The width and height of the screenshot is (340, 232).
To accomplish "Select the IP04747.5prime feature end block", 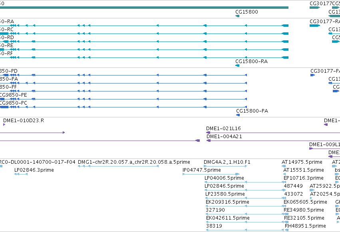I will (x=237, y=174).
